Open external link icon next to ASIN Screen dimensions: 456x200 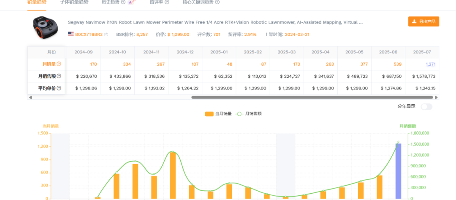[x=106, y=35]
